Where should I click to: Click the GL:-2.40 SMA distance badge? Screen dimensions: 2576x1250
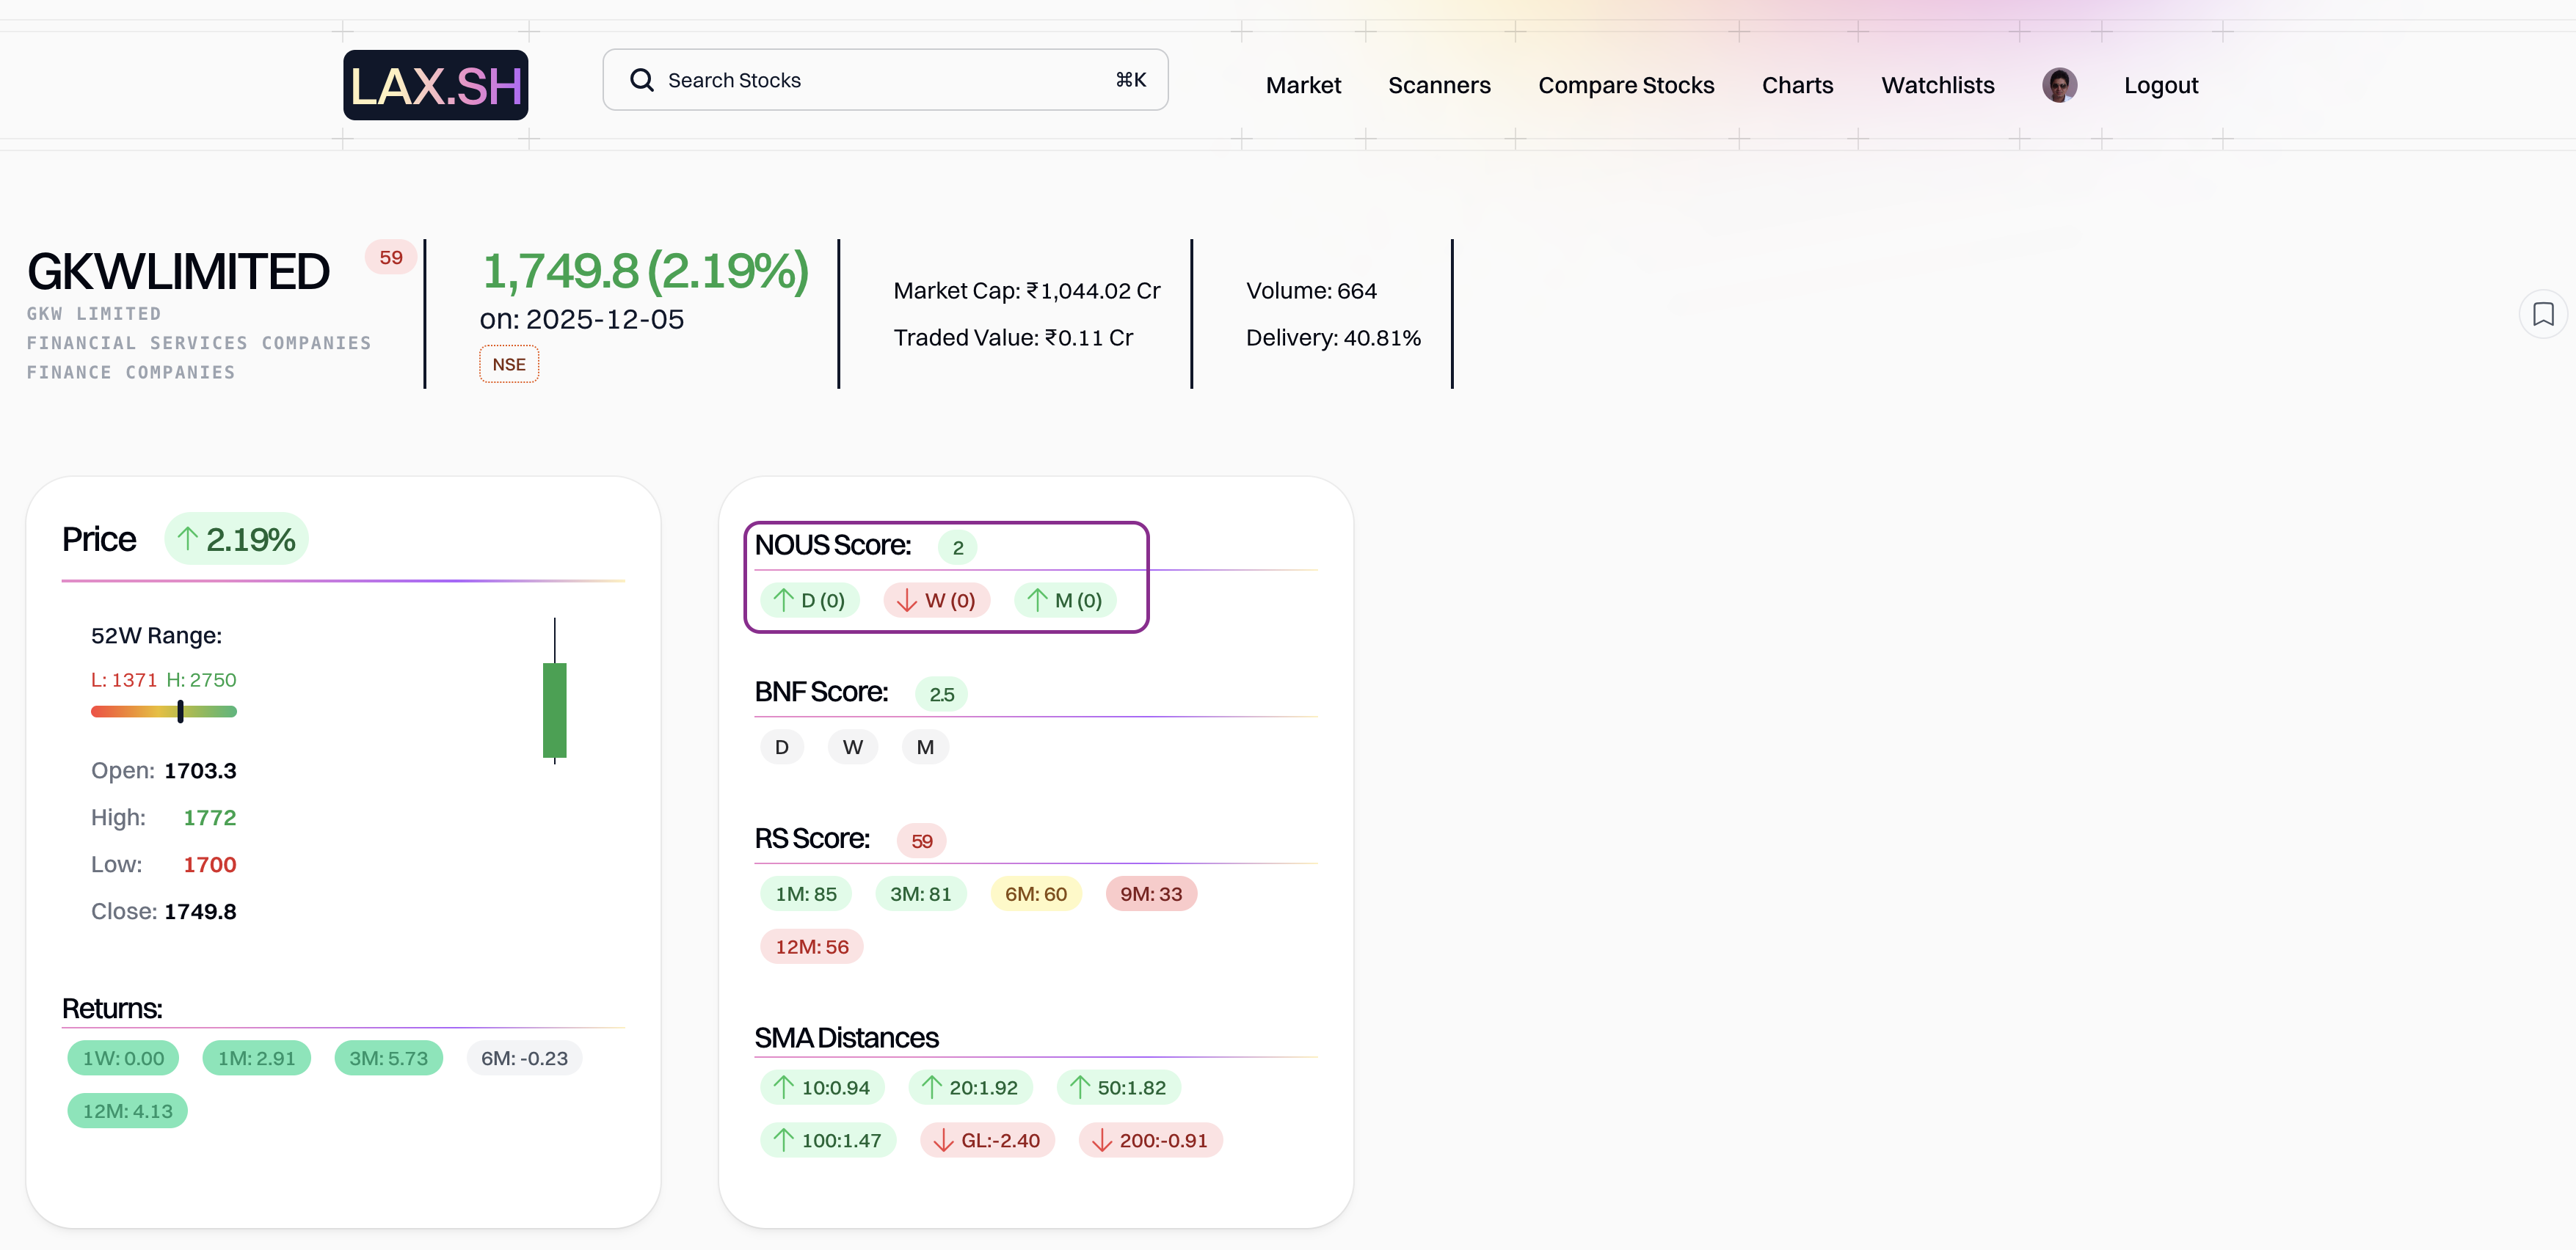987,1140
